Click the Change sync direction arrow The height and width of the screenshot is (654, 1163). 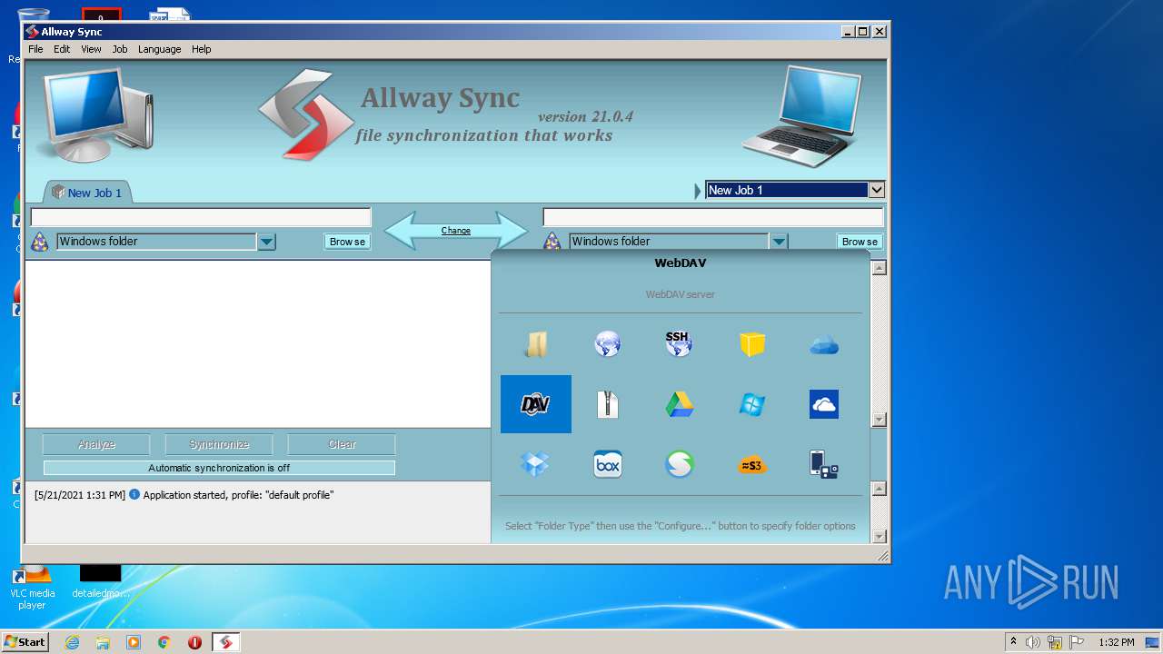(456, 231)
